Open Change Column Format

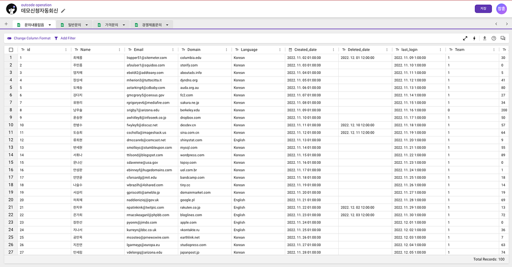tap(29, 38)
